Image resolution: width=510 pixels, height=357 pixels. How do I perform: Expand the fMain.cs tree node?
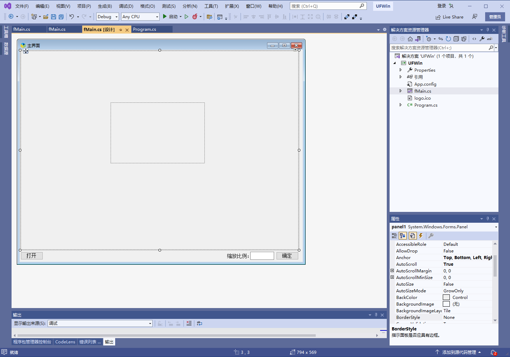[401, 91]
